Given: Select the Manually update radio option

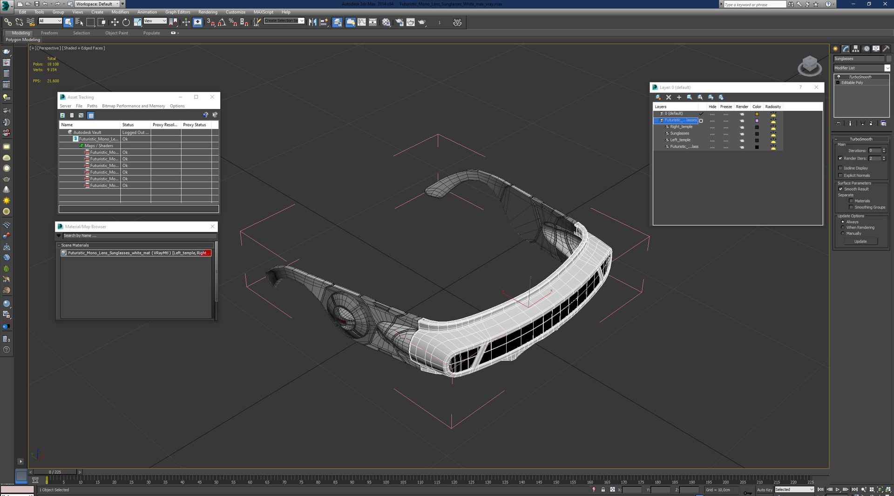Looking at the screenshot, I should coord(843,234).
